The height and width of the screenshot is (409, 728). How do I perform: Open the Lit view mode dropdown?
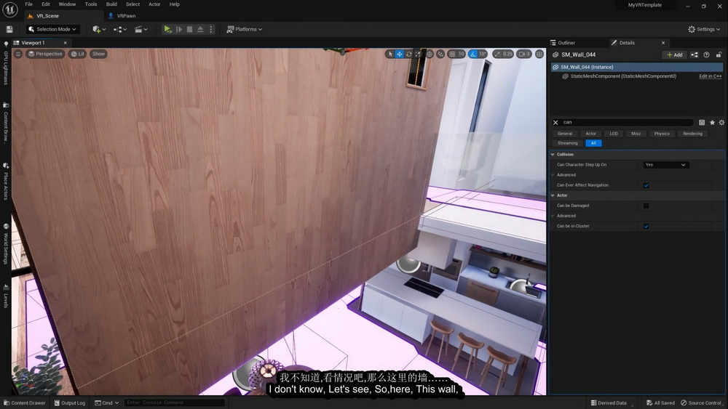pos(78,54)
